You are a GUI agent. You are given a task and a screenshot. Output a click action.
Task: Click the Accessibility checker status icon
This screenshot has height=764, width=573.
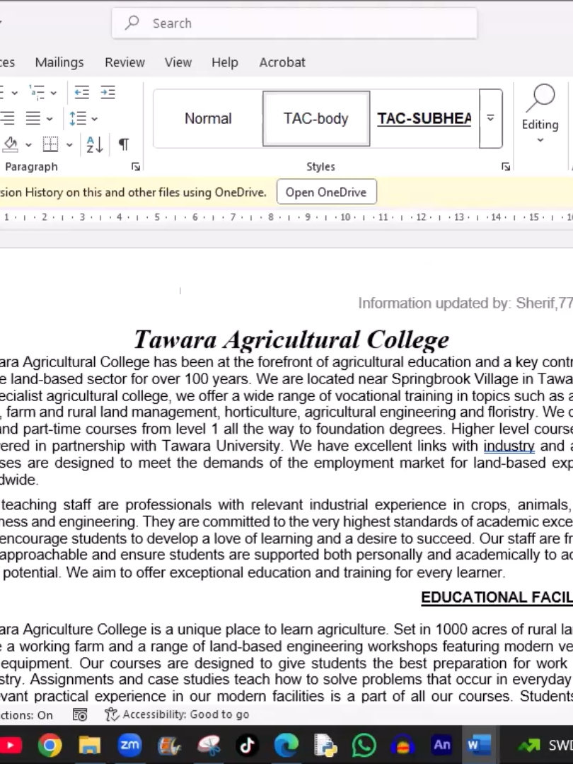click(x=112, y=714)
